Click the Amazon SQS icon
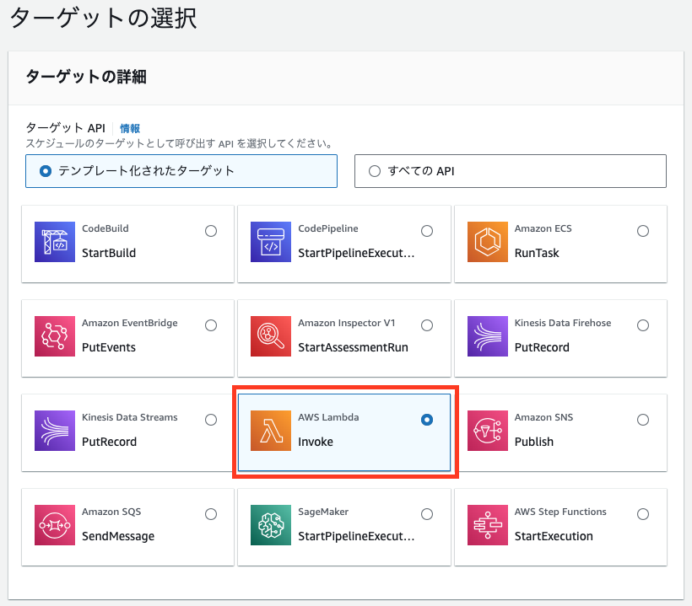Viewport: 692px width, 606px height. (55, 525)
